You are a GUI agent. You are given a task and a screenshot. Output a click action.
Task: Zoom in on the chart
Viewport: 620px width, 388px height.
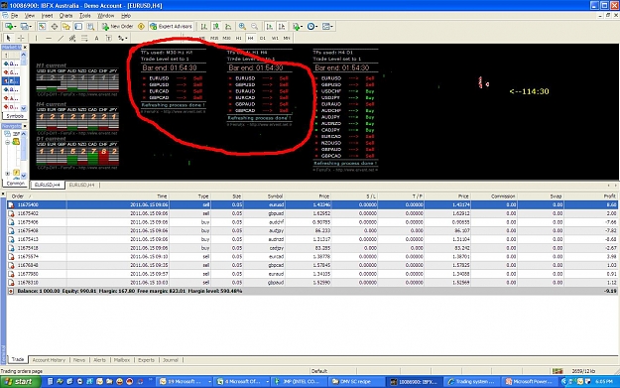(242, 27)
